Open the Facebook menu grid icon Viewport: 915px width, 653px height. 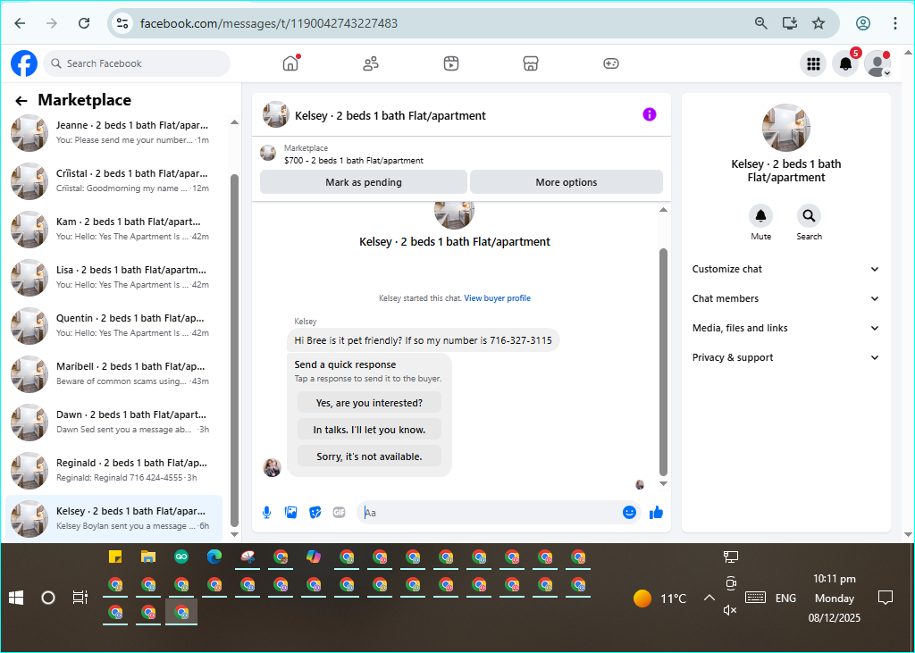813,63
